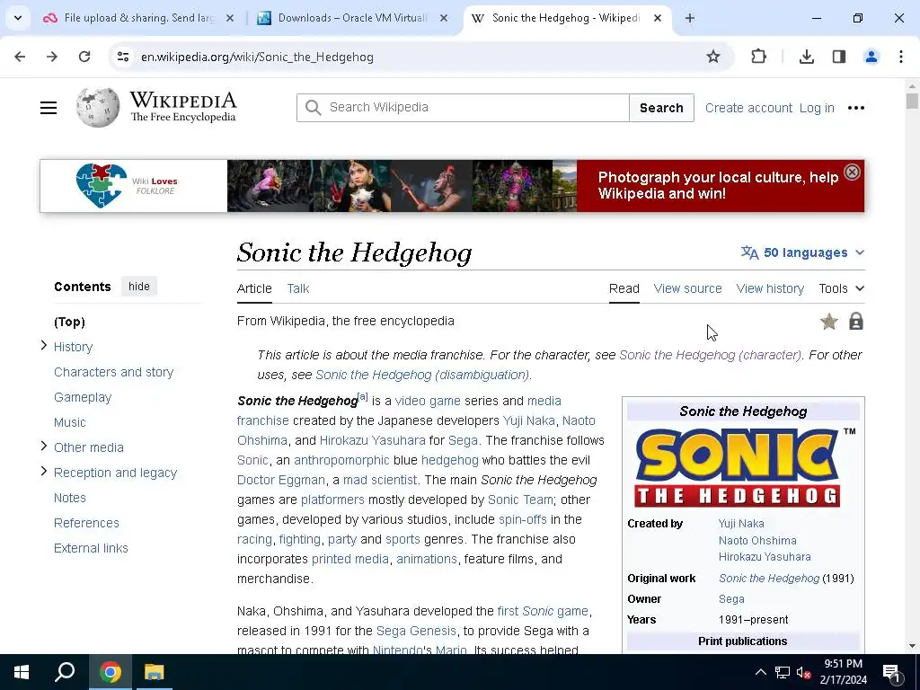
Task: Expand the Other media contents section
Action: pyautogui.click(x=43, y=446)
